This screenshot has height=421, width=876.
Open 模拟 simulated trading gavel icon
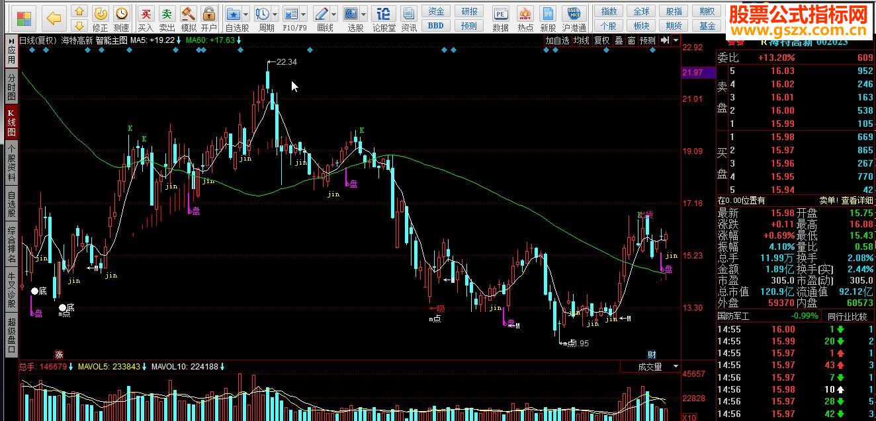click(189, 19)
